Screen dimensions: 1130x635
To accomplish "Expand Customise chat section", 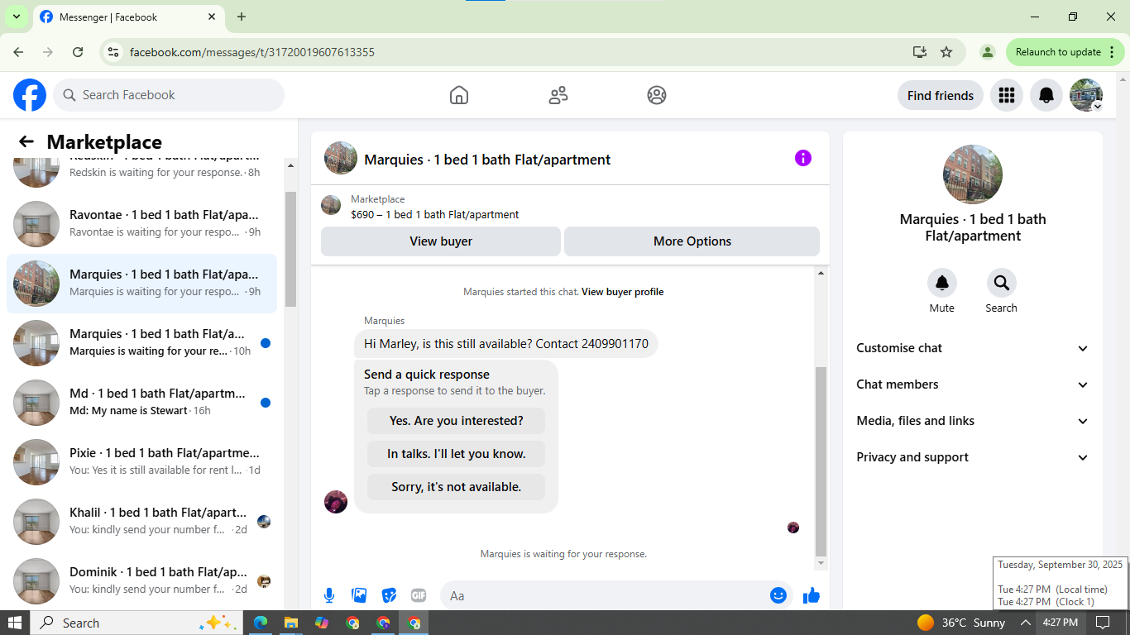I will coord(973,348).
